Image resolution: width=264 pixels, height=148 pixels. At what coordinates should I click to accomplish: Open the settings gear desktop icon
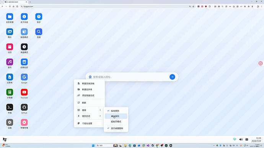pos(10,122)
